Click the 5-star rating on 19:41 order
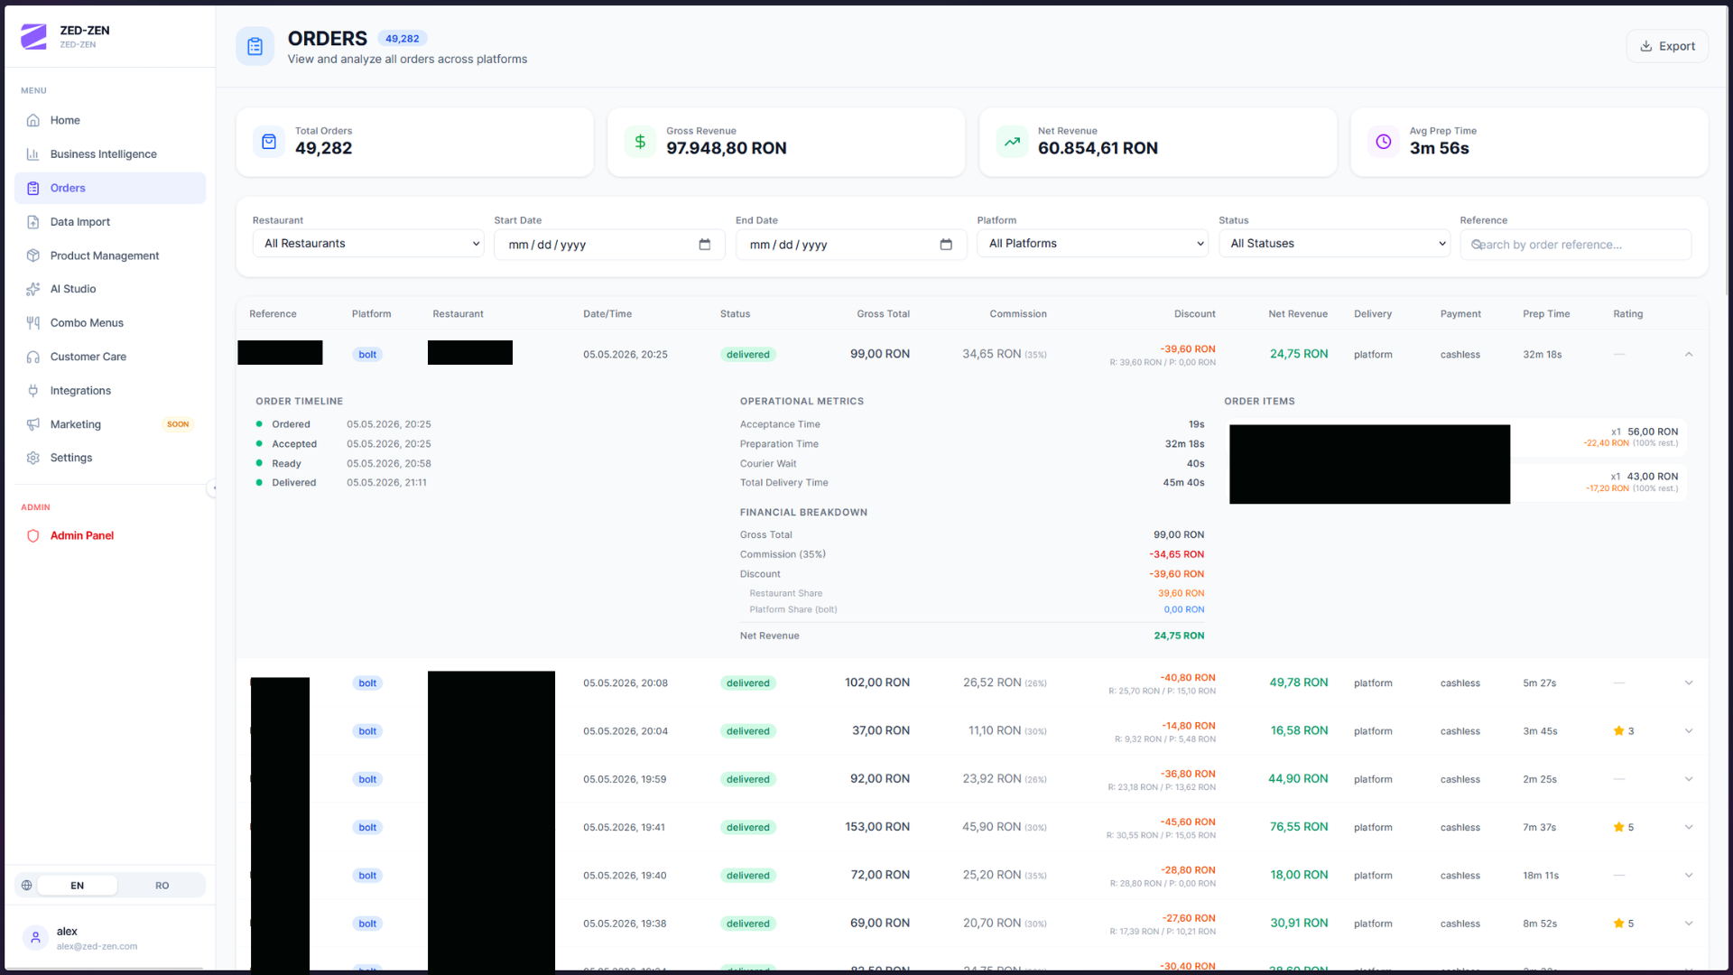 tap(1624, 828)
